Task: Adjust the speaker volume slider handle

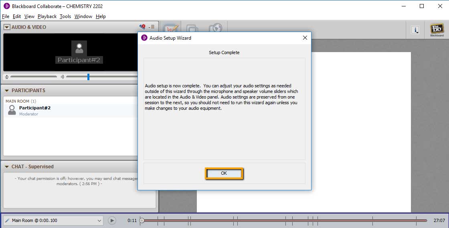Action: (x=88, y=77)
